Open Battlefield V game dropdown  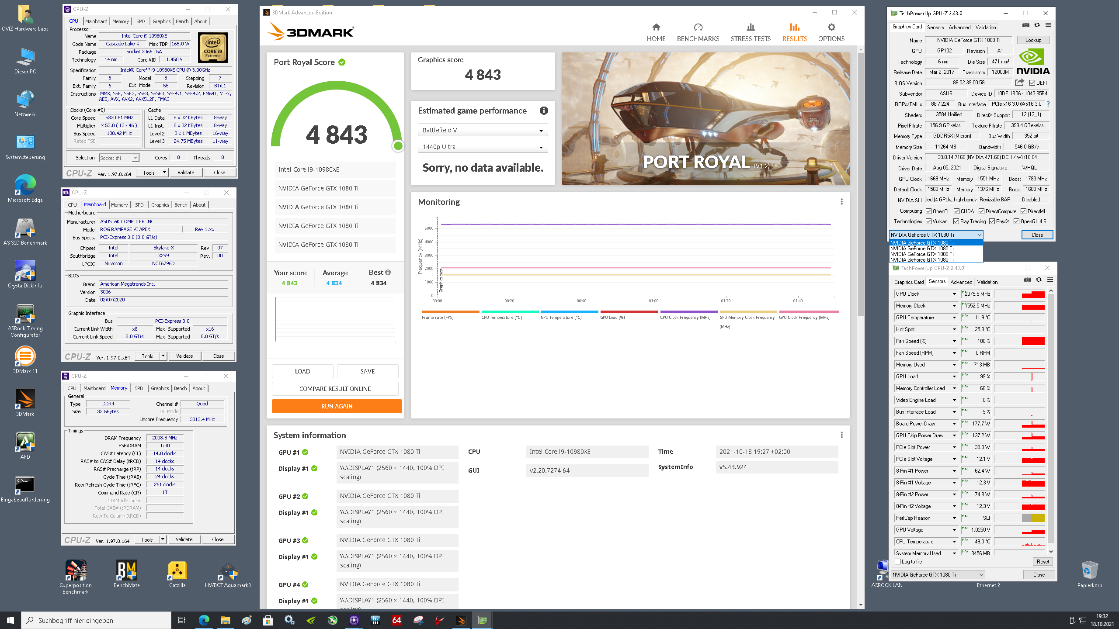tap(483, 130)
